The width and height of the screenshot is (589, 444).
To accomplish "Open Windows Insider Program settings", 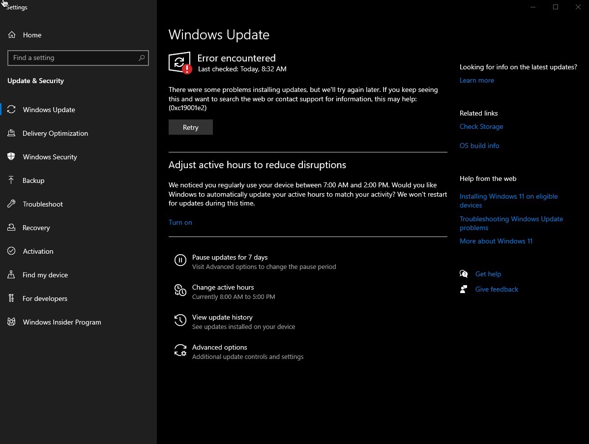I will click(x=78, y=322).
